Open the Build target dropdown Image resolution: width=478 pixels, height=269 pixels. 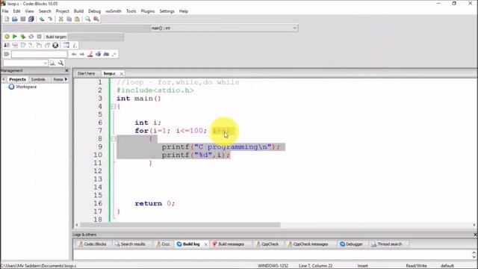[x=96, y=37]
